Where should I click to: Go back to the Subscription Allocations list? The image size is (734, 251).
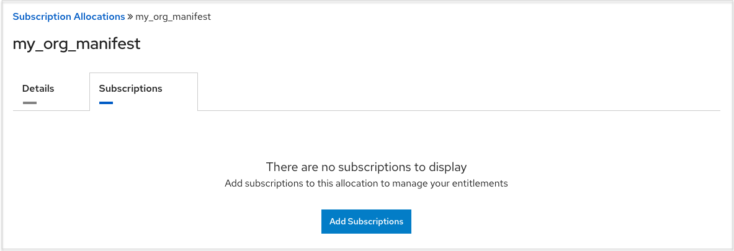68,17
